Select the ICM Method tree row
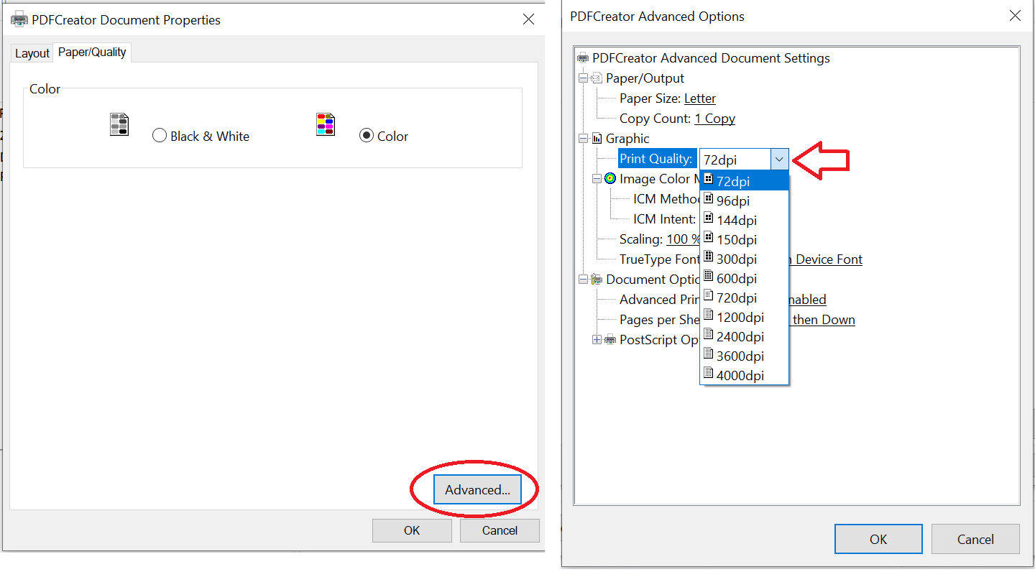The image size is (1035, 572). click(x=666, y=199)
